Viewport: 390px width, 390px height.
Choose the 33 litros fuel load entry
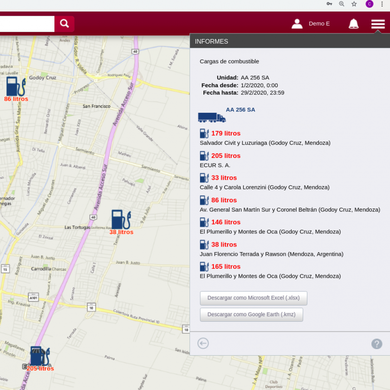224,178
